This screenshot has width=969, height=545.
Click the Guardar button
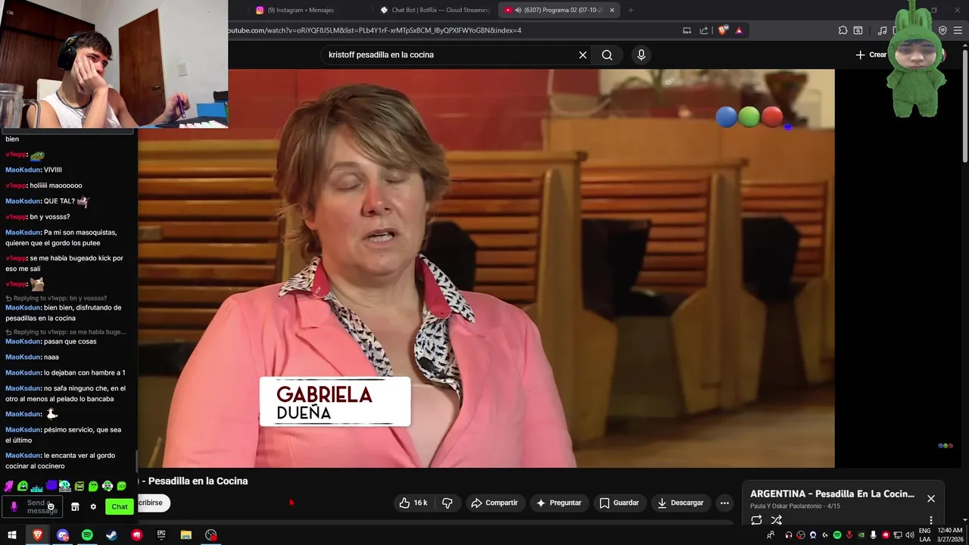tap(619, 503)
